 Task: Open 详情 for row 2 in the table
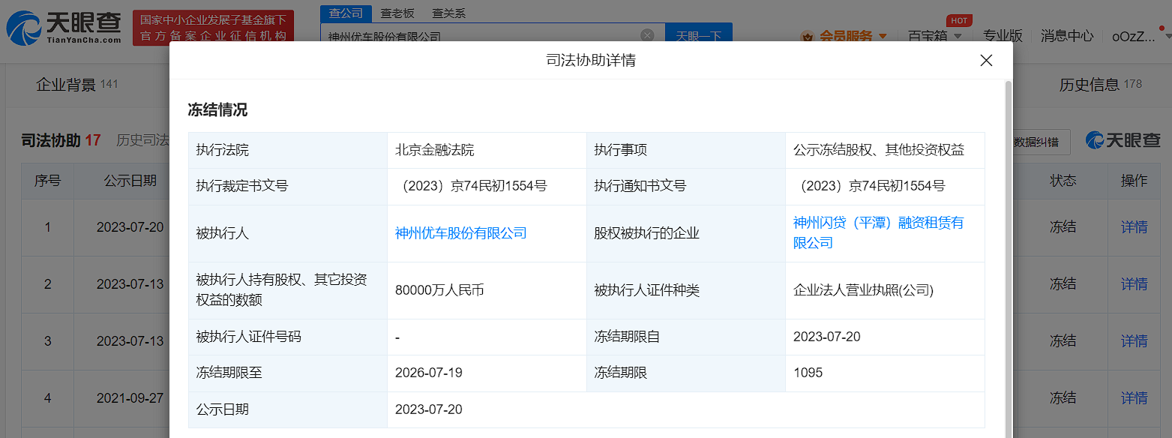(x=1134, y=284)
